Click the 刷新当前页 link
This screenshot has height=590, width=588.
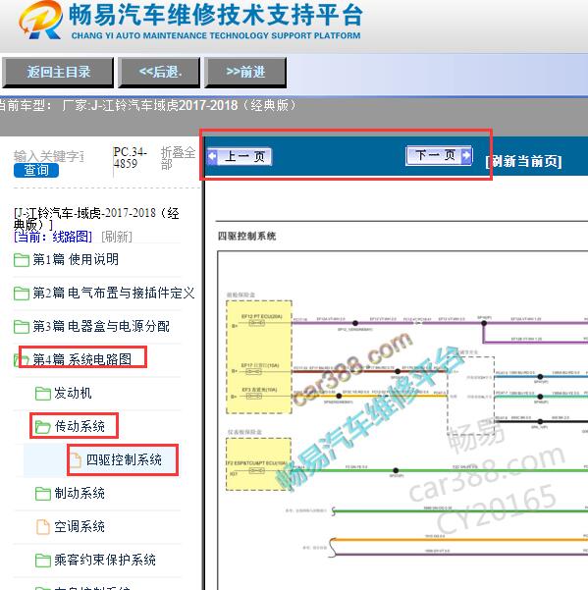[x=523, y=161]
